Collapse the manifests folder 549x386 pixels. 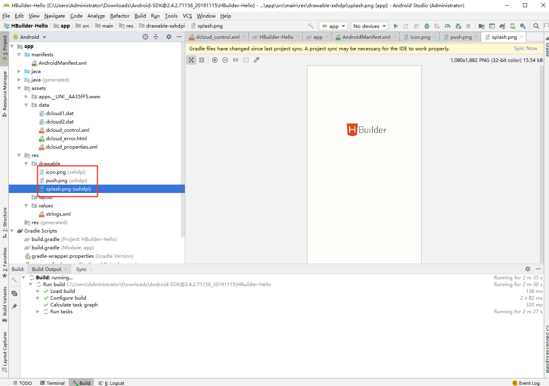click(x=19, y=55)
